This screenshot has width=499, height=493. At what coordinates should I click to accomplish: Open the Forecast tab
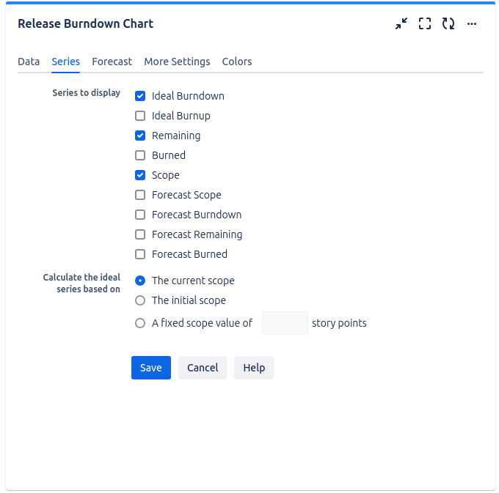[x=112, y=62]
